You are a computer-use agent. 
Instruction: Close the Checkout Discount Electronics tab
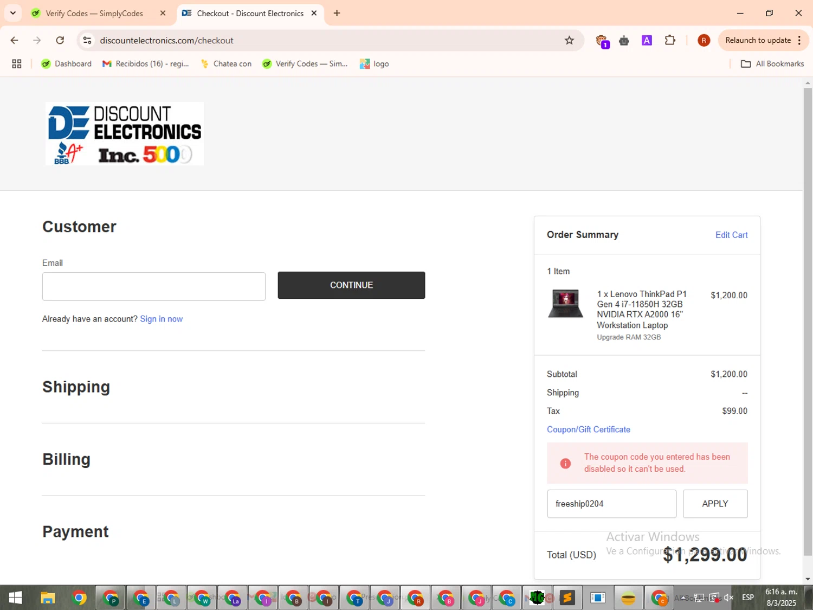[x=314, y=13]
